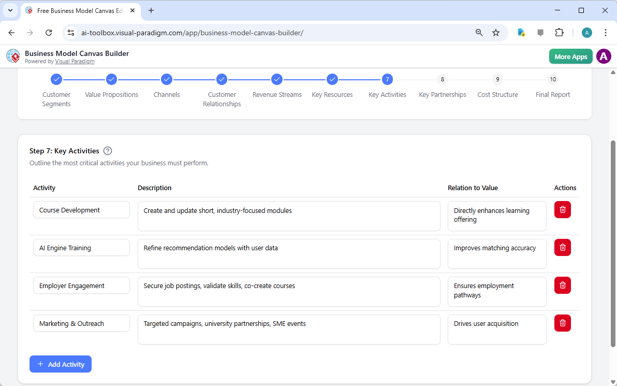
Task: Delete the AI Engine Training activity row
Action: click(x=562, y=247)
